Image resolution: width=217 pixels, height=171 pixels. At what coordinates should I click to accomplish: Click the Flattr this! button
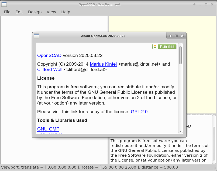point(164,46)
